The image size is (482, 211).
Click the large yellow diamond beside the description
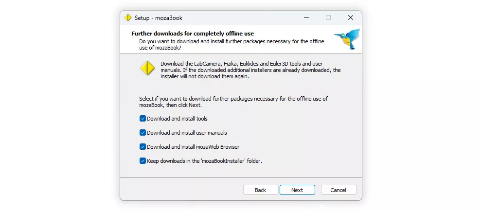147,68
